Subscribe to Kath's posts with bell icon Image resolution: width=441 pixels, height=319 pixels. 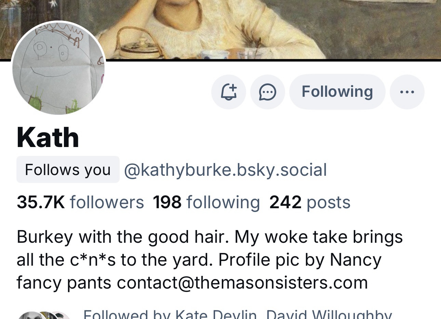(x=229, y=92)
